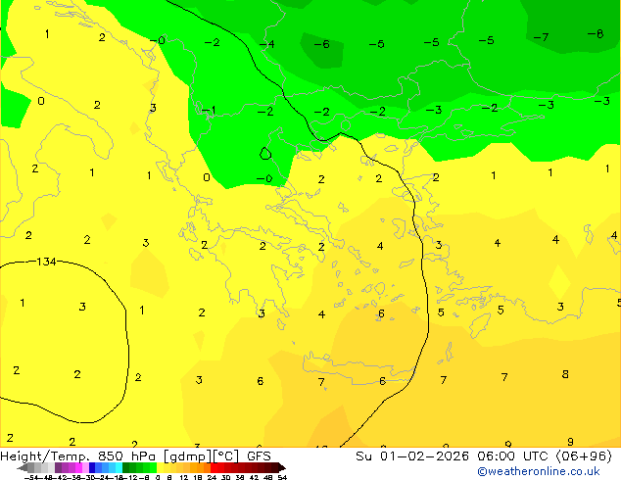Click the 'Height/Temp. 850 hPa' chart title

(x=78, y=456)
